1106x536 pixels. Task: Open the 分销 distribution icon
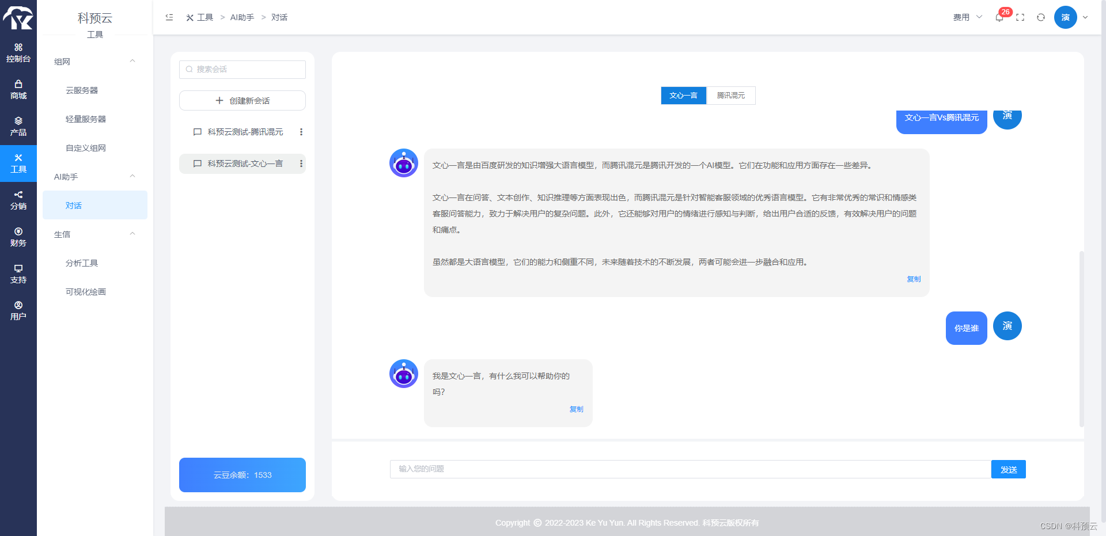pyautogui.click(x=18, y=200)
